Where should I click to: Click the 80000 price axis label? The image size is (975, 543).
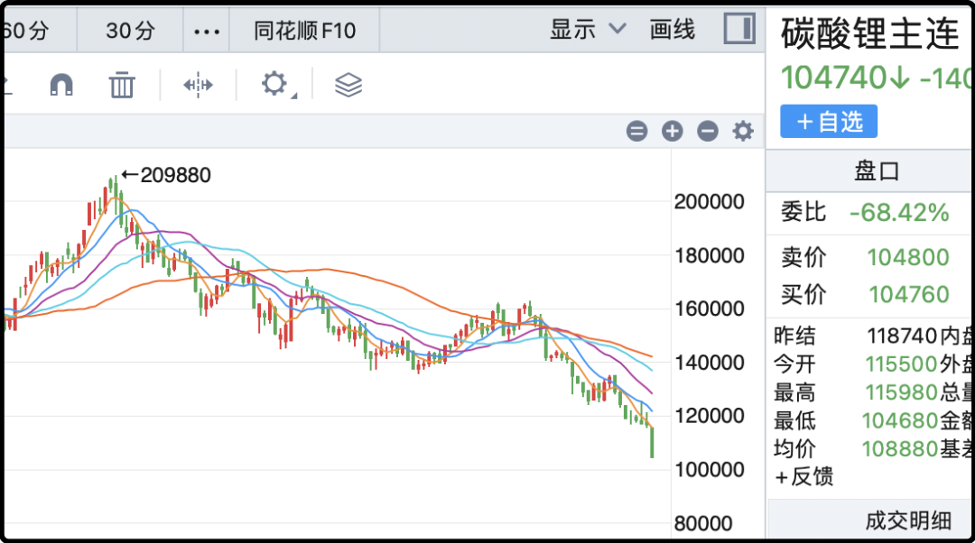[x=703, y=523]
